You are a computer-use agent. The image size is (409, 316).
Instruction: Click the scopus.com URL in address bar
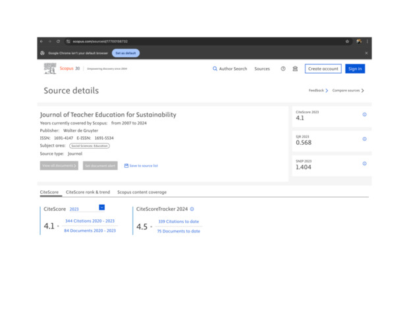[x=100, y=41]
